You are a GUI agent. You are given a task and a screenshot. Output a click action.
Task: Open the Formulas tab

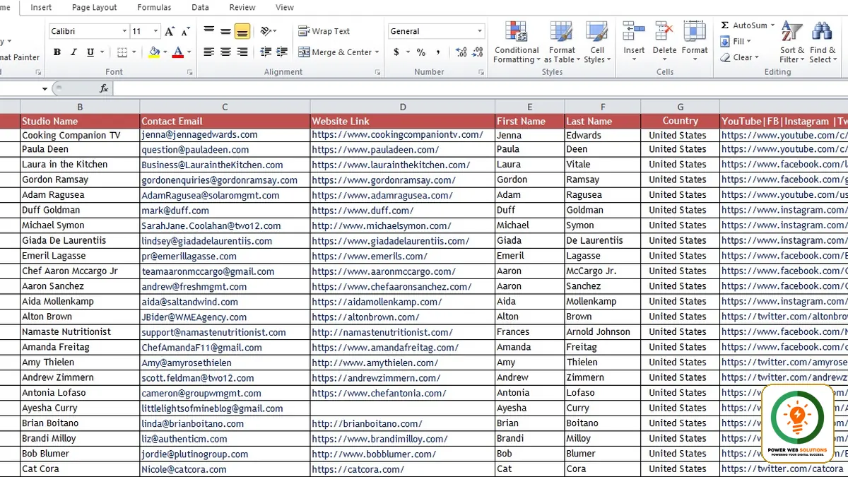(154, 8)
